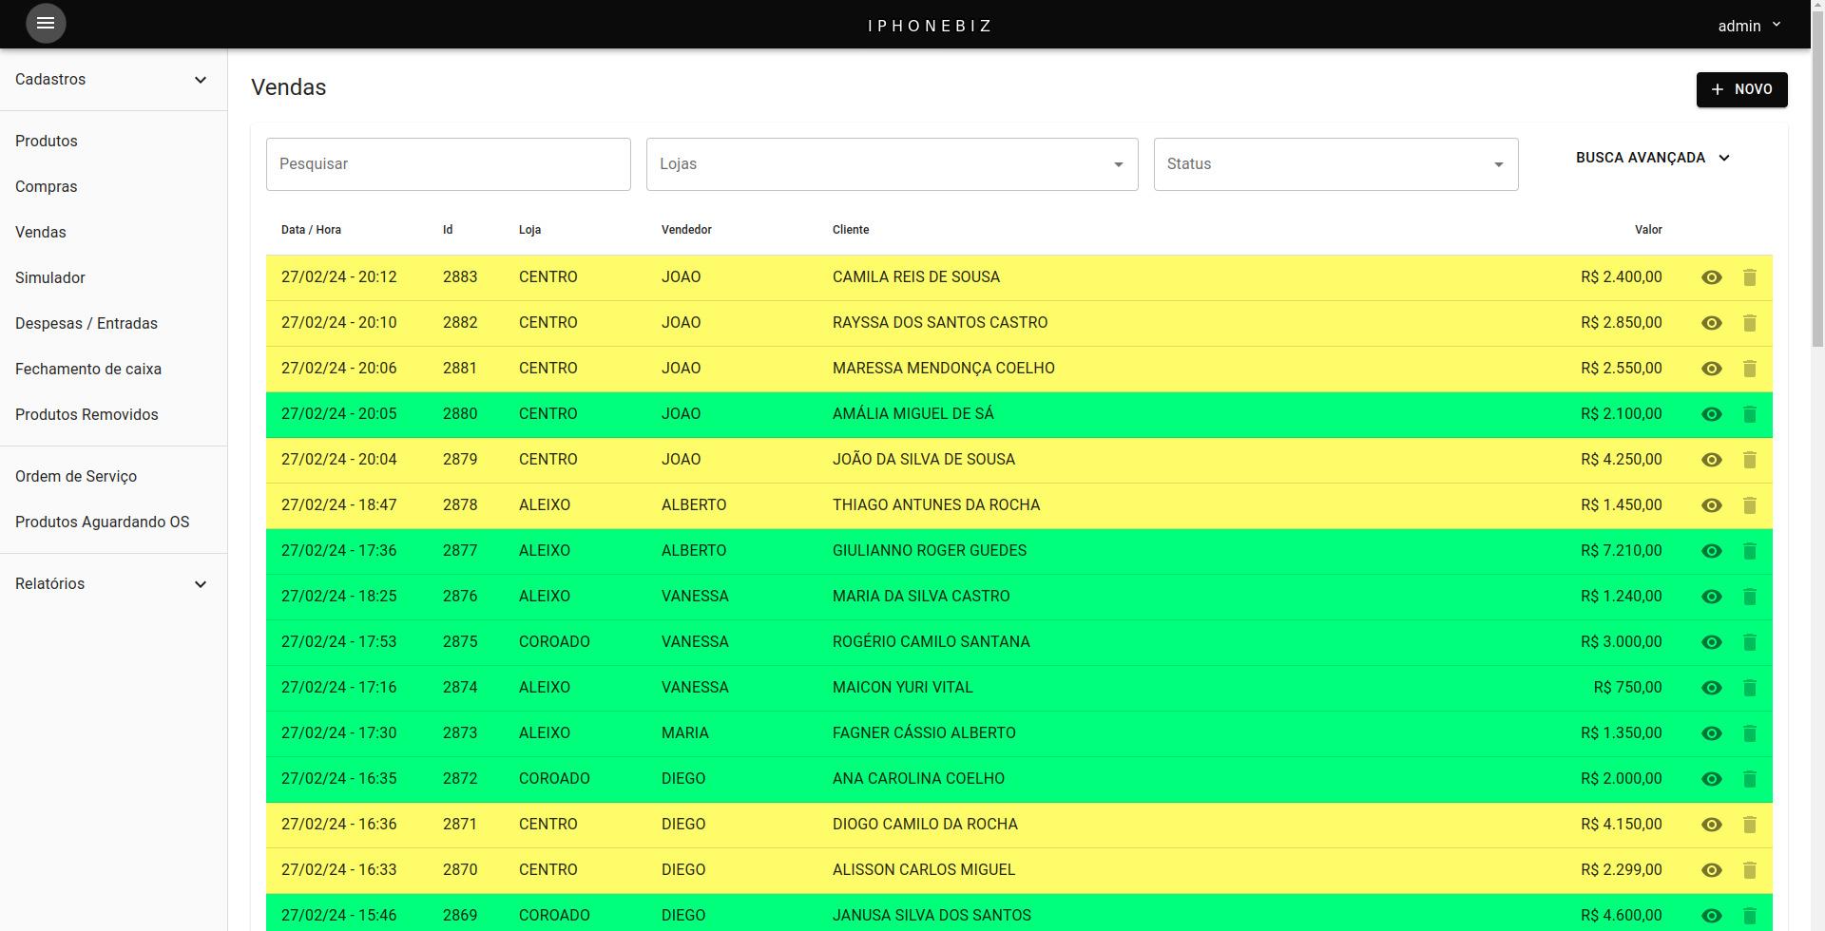This screenshot has height=931, width=1825.
Task: Open Ordem de Serviço from sidebar
Action: coord(76,477)
